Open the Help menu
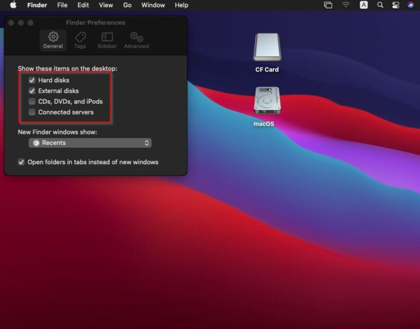420x329 pixels. (x=182, y=5)
